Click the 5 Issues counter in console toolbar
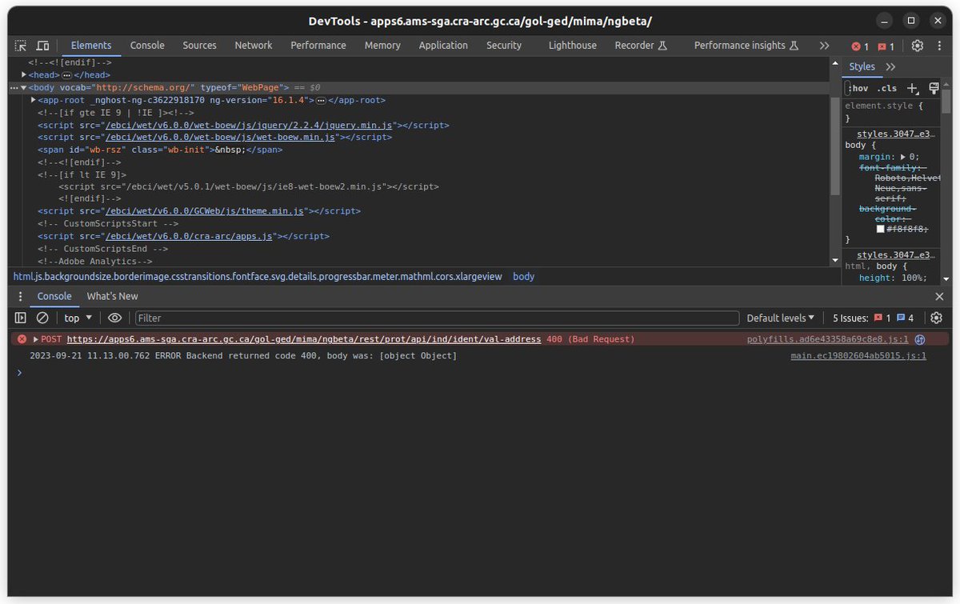Viewport: 960px width, 604px height. click(x=873, y=318)
